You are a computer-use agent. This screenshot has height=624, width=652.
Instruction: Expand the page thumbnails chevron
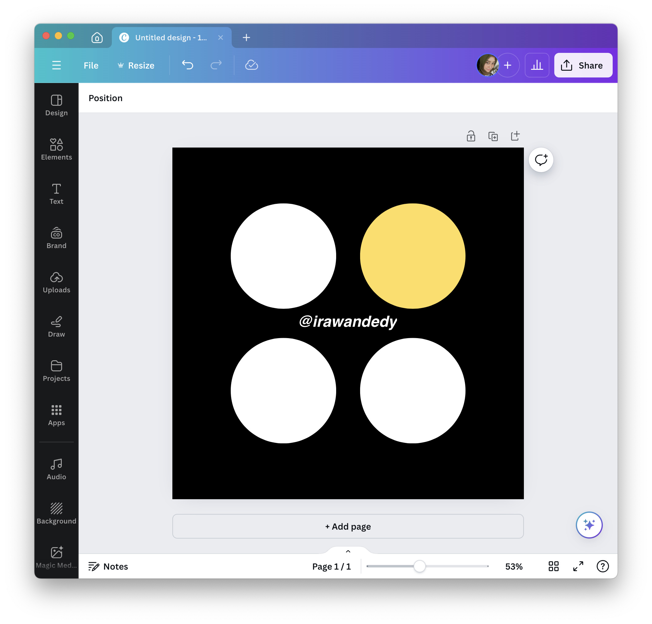[348, 551]
